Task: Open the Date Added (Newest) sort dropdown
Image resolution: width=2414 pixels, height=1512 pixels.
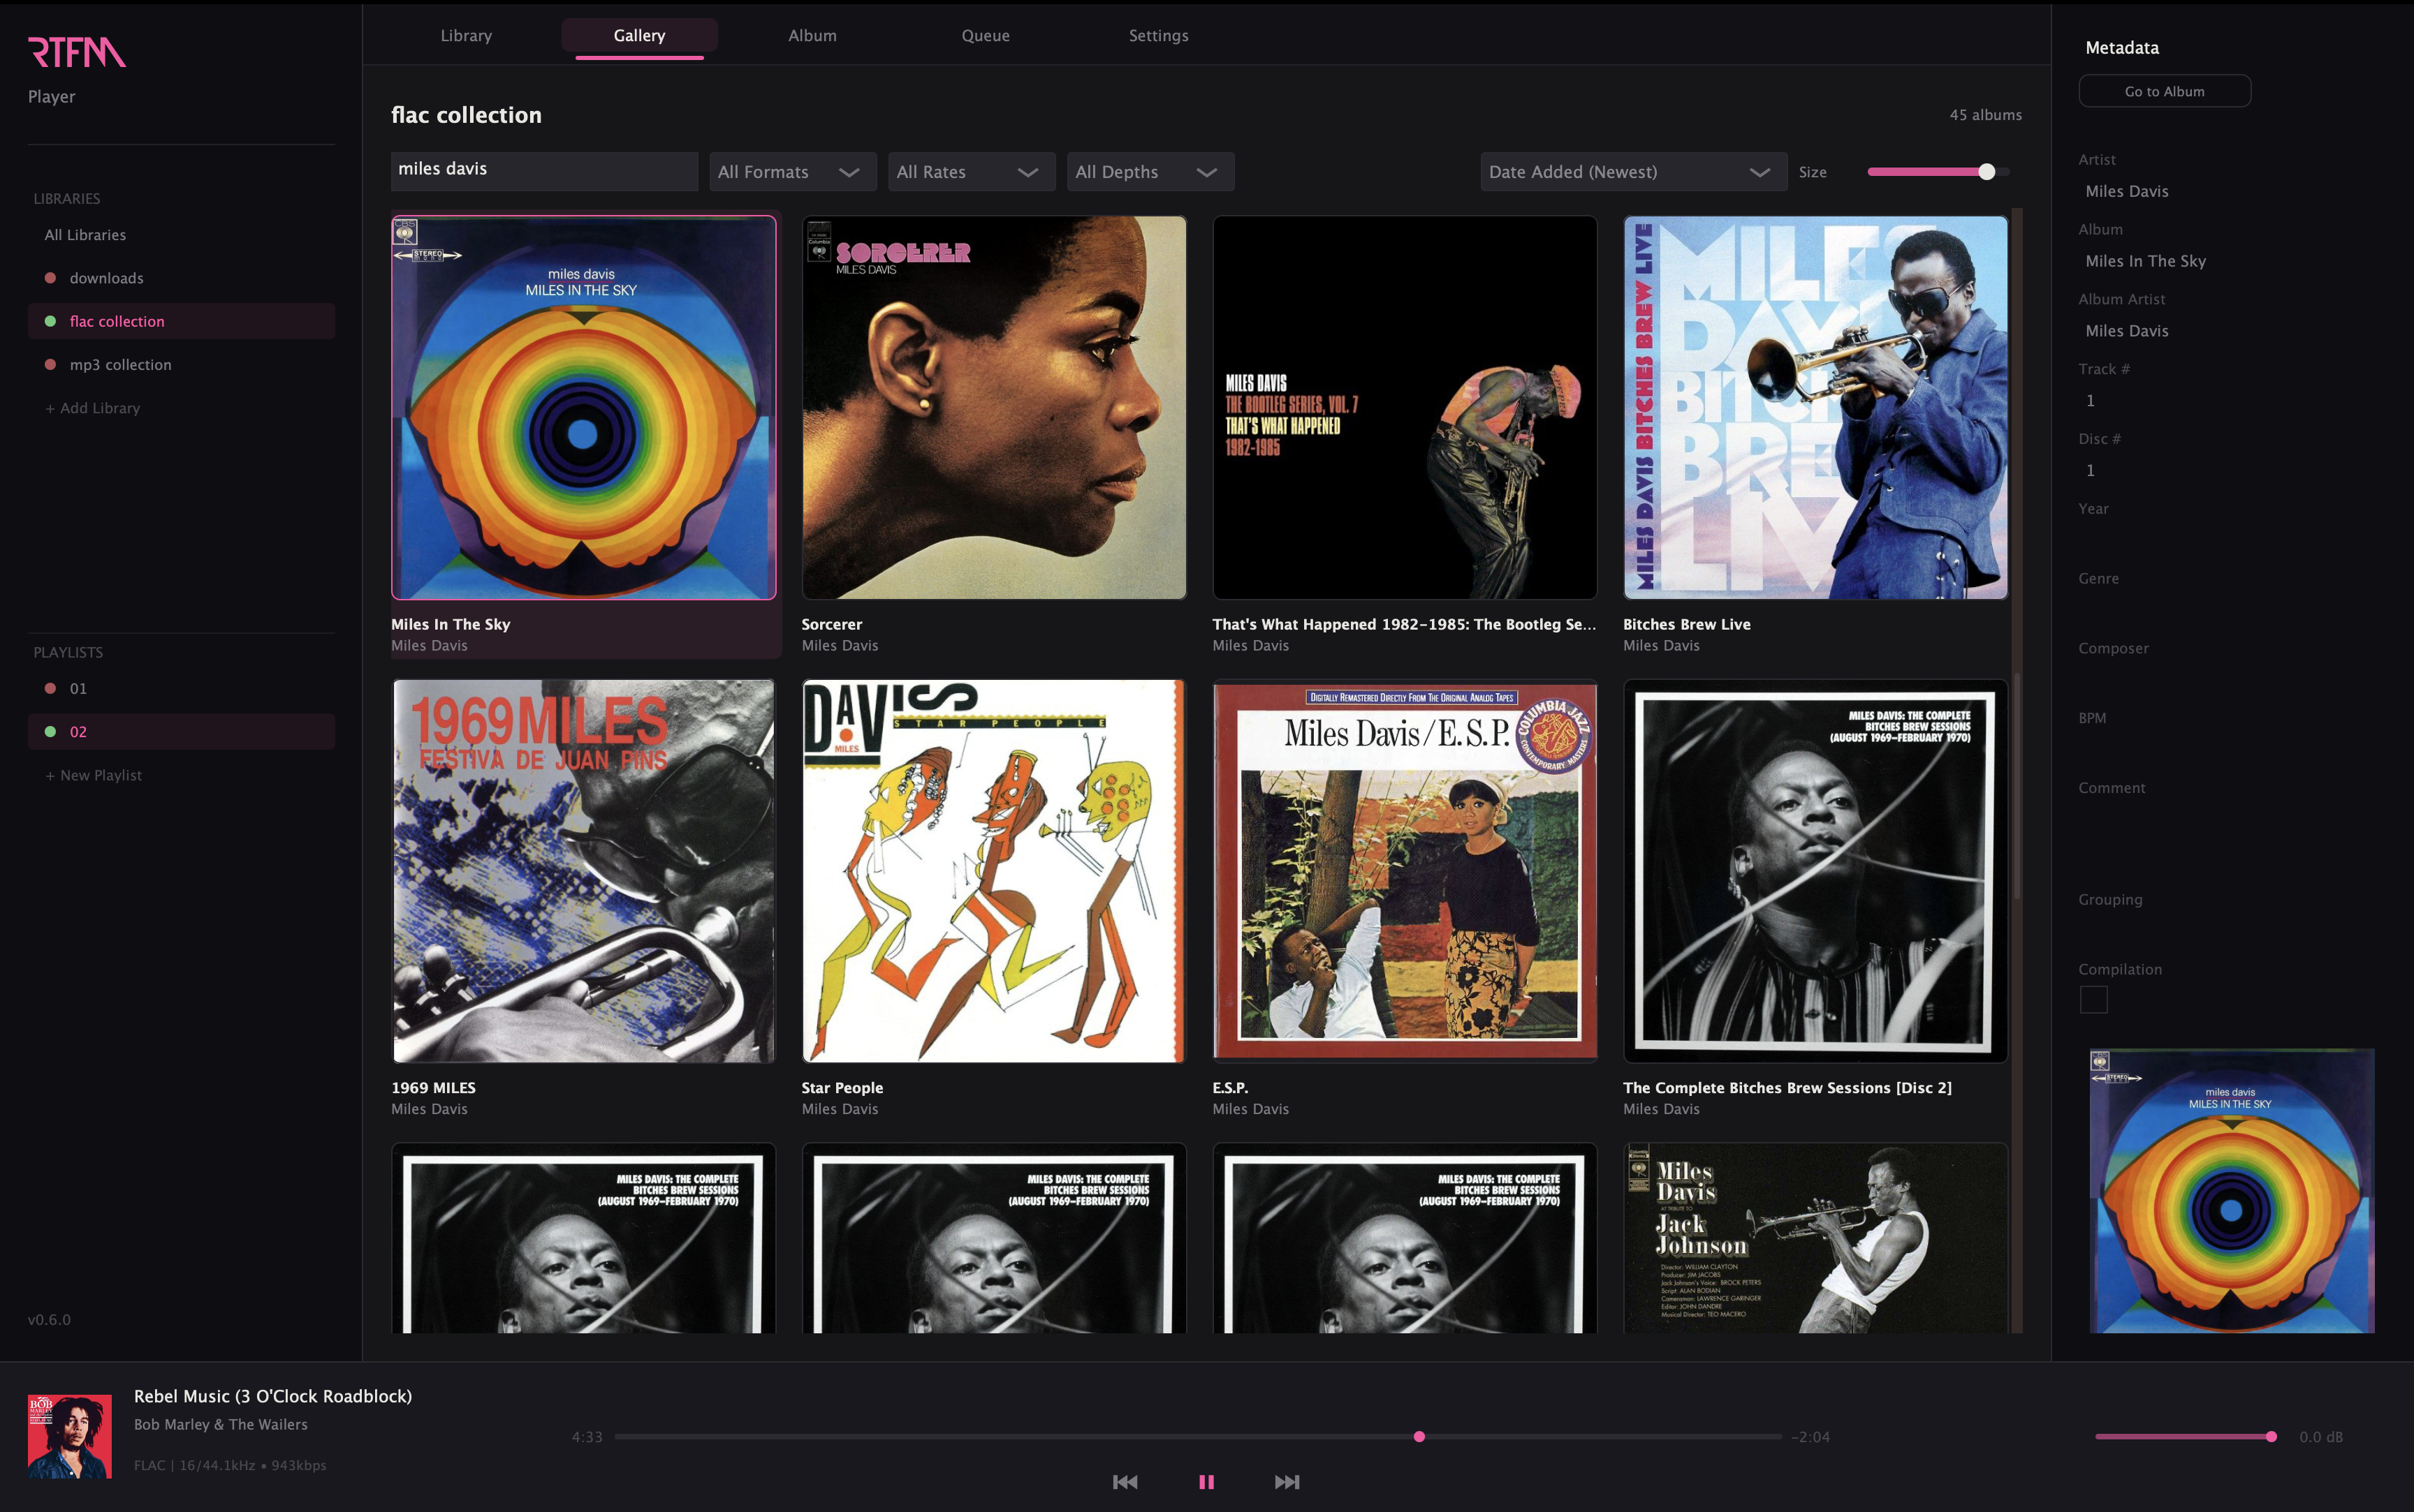Action: point(1632,172)
